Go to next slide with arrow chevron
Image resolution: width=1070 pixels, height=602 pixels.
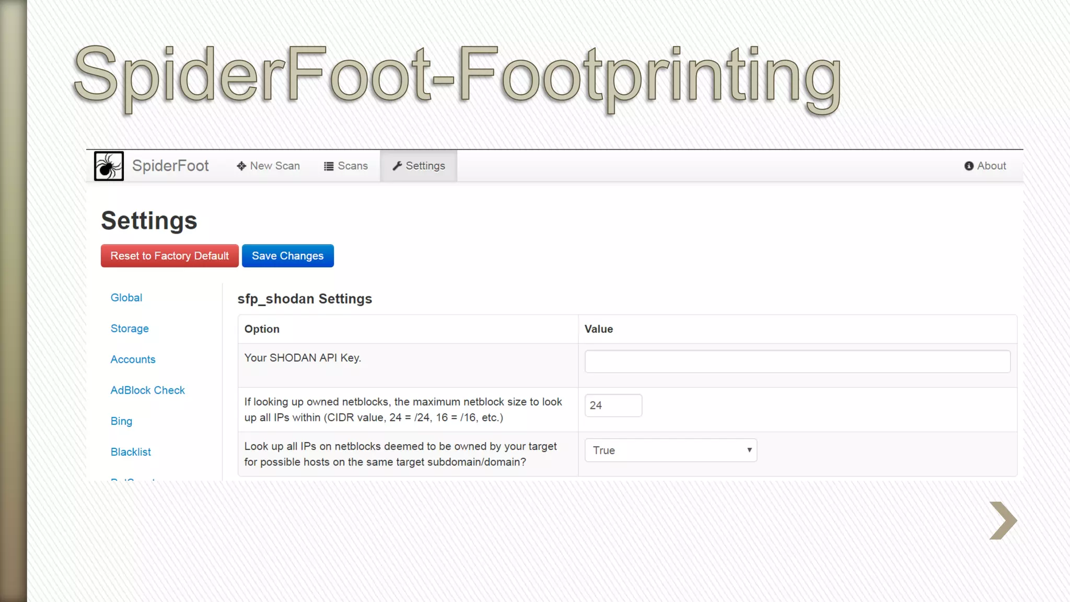[1003, 520]
